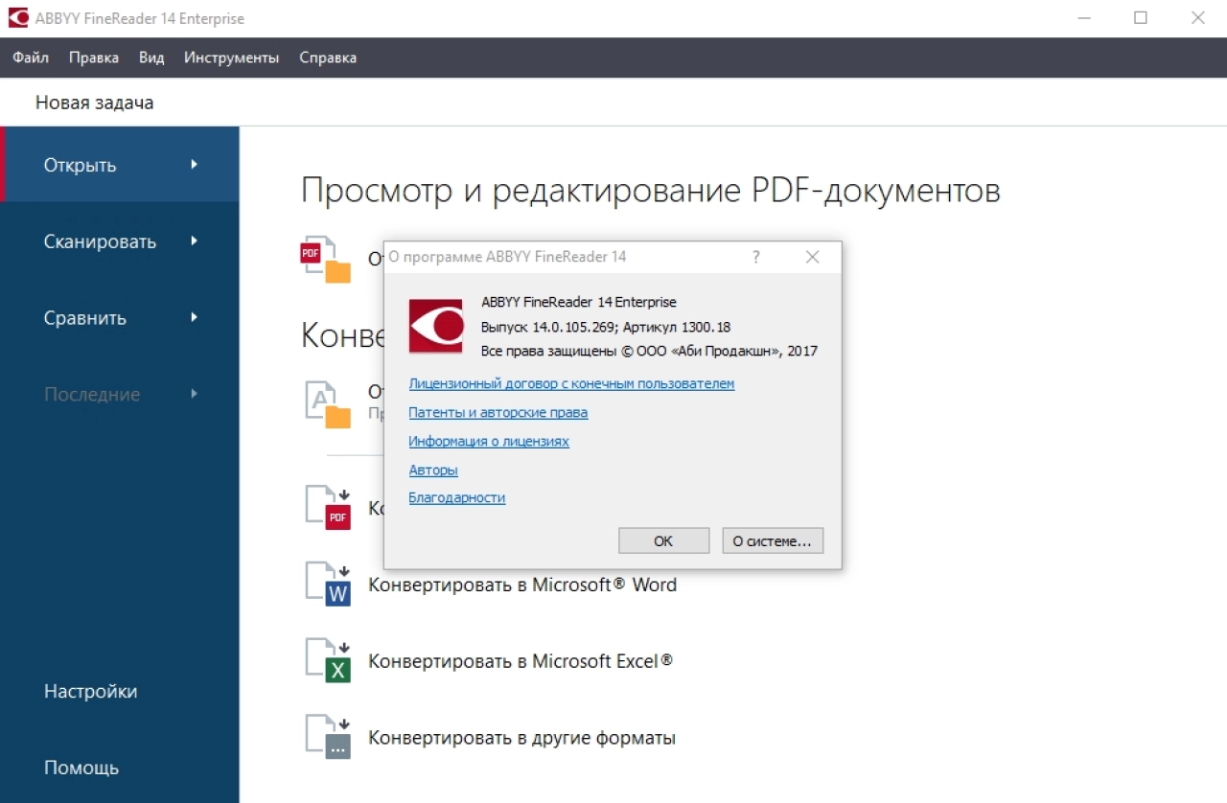Click the red eye logo in About dialog

(436, 326)
